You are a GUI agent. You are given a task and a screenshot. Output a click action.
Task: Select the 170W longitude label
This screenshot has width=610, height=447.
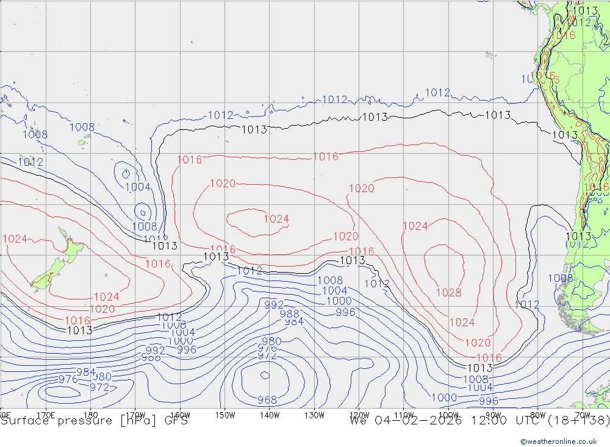pyautogui.click(x=135, y=415)
